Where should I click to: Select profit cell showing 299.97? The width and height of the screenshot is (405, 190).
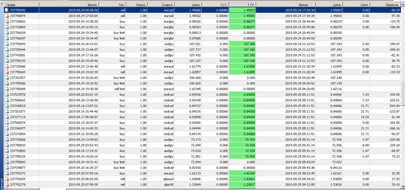[385, 44]
